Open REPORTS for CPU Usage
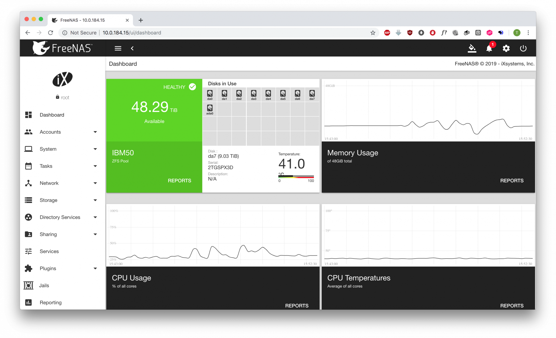 click(297, 306)
